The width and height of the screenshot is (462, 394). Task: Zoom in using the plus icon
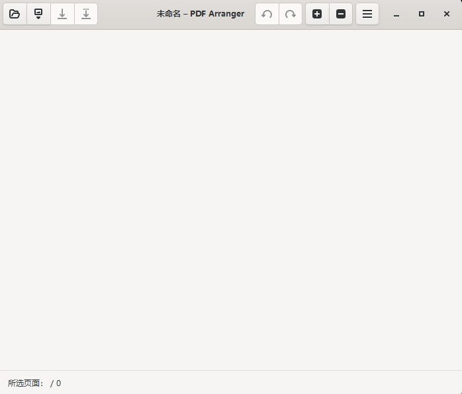(x=317, y=14)
